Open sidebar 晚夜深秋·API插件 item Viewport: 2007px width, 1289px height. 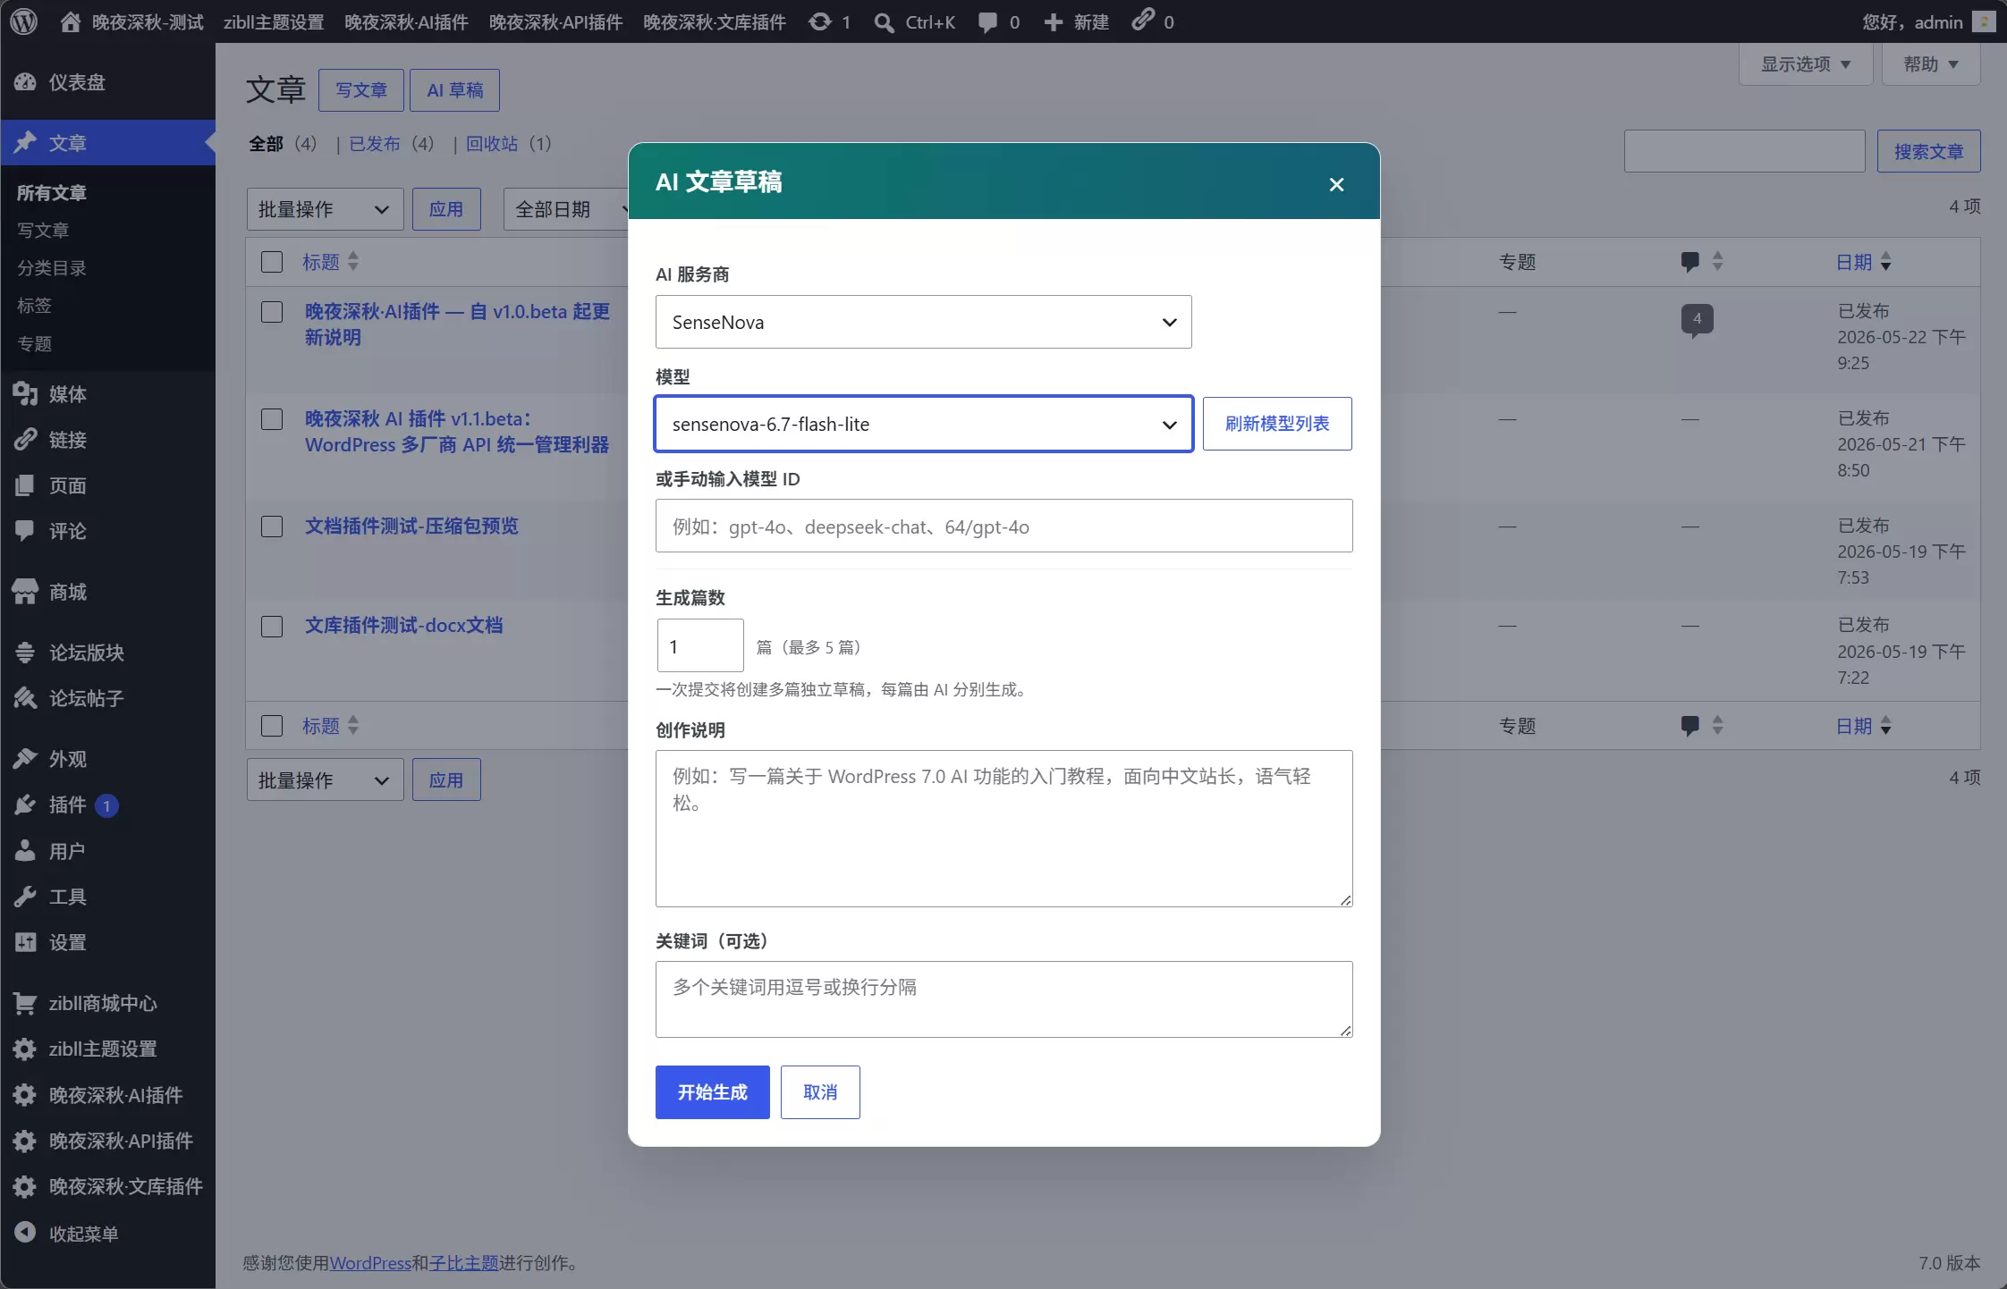pos(107,1141)
